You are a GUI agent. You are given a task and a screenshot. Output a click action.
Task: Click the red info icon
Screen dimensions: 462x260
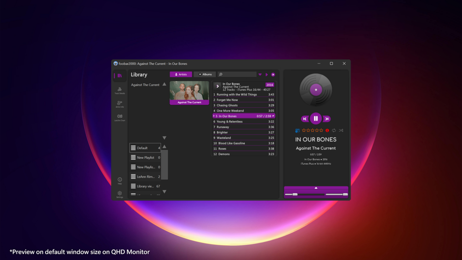[327, 130]
